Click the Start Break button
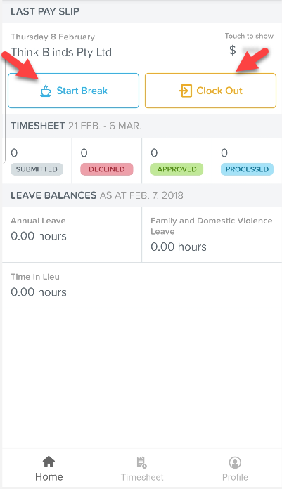This screenshot has width=282, height=489. pyautogui.click(x=73, y=91)
